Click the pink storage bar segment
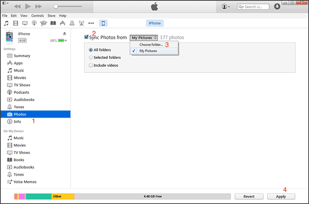Viewport: 309px width, 204px height. point(22,196)
